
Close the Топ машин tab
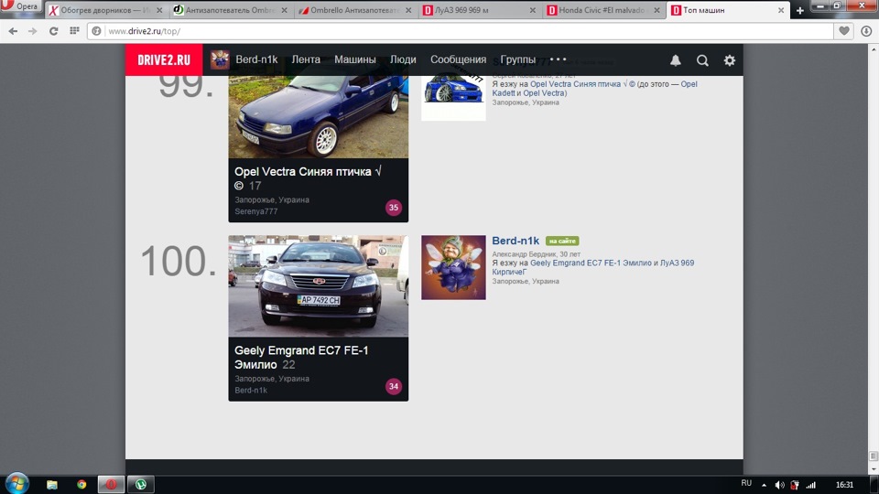[x=781, y=10]
